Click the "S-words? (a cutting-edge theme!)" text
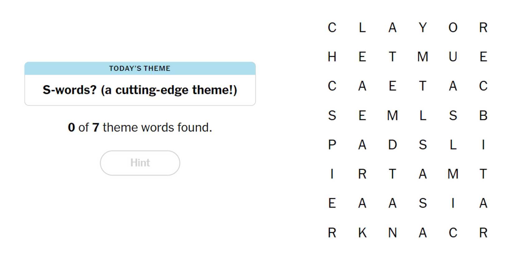515x257 pixels. pos(140,90)
